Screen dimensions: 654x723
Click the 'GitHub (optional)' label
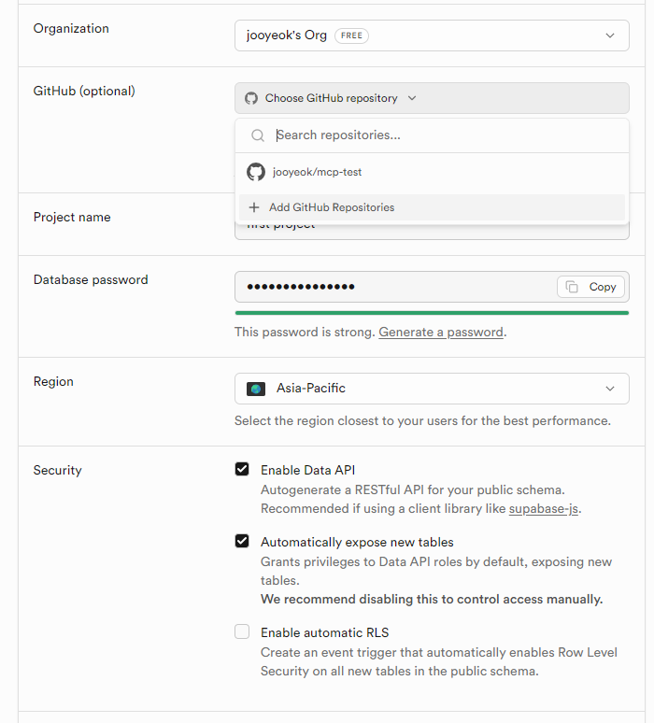[x=84, y=92]
